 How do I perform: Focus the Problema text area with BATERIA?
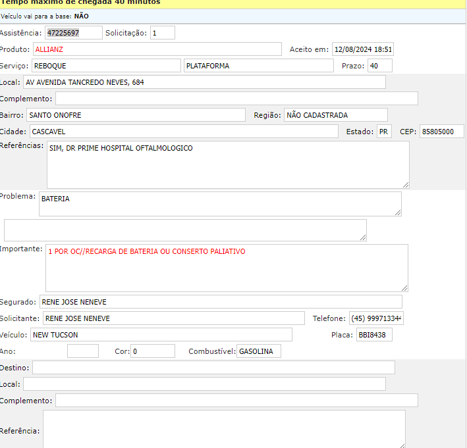click(219, 203)
